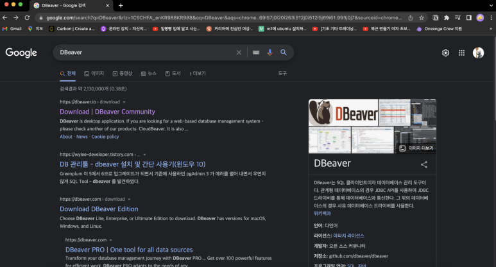This screenshot has width=496, height=267.
Task: Open Download | DBeaver Community result
Action: click(x=108, y=112)
